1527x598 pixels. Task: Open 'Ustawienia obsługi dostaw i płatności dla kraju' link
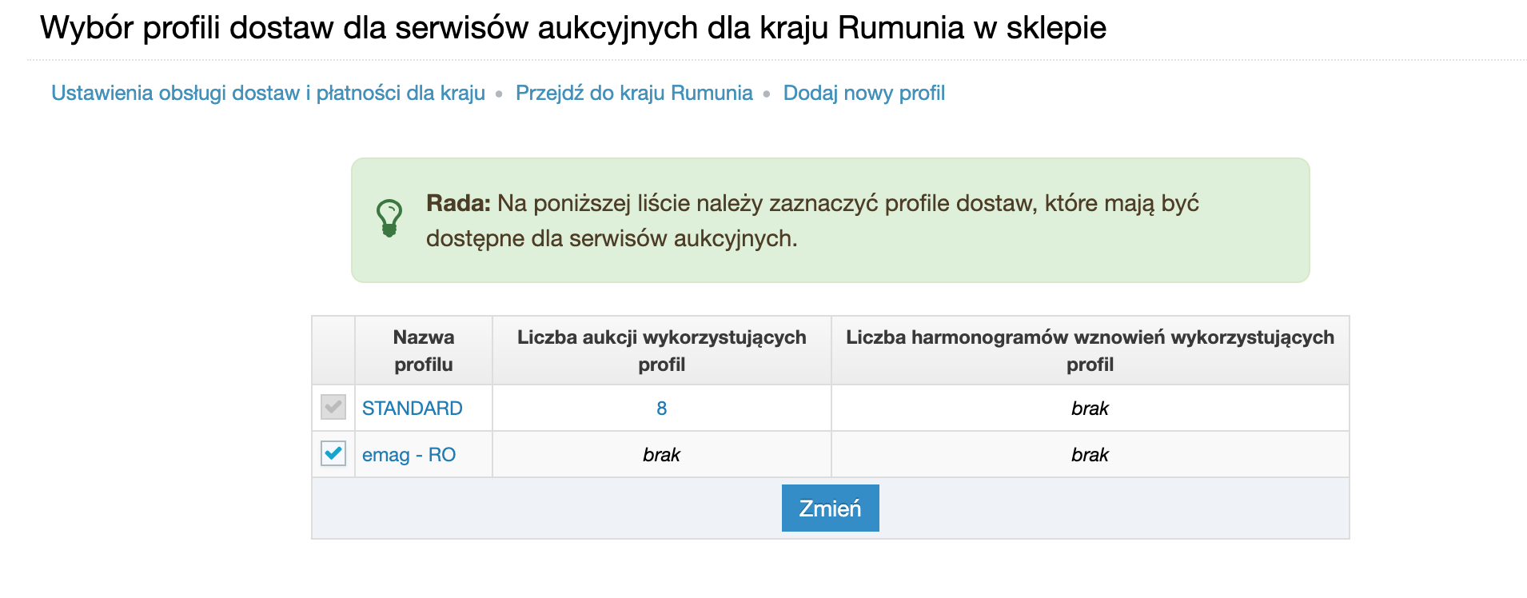coord(268,94)
